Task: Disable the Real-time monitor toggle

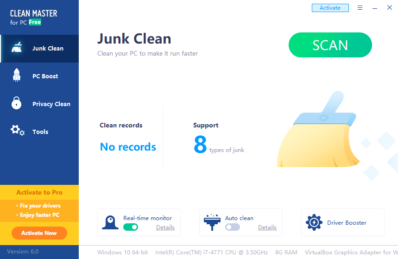Action: [131, 227]
